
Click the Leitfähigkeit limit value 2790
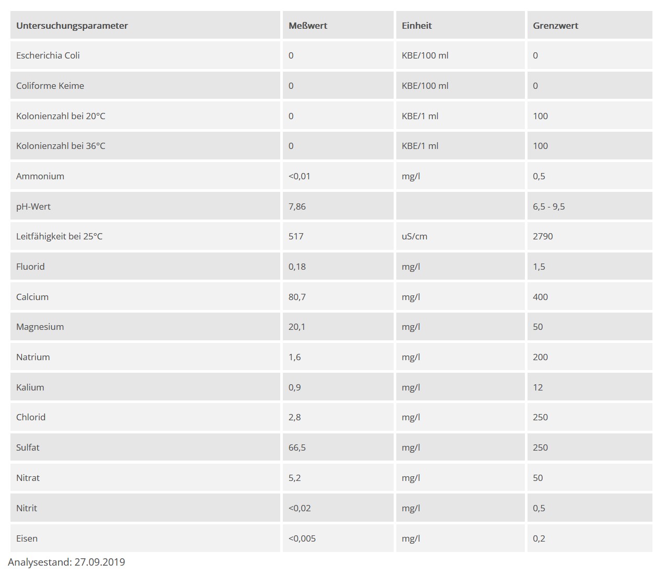(x=543, y=236)
